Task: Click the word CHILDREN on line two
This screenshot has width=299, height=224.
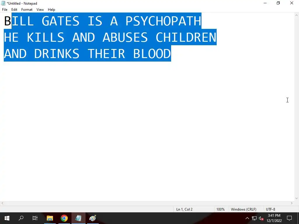Action: point(186,37)
